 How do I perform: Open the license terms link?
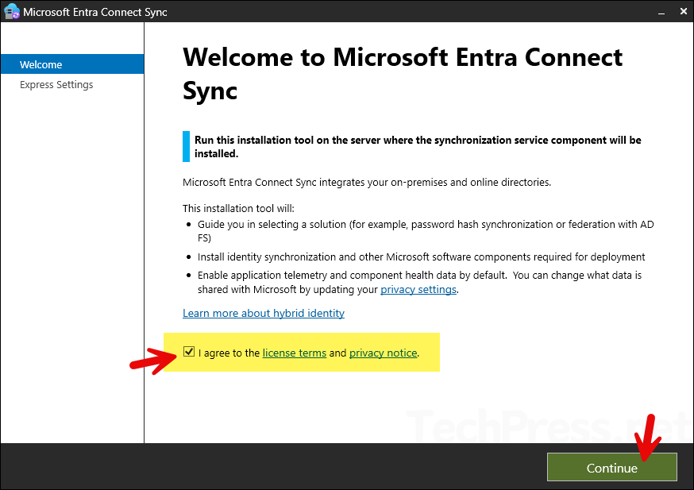[295, 353]
